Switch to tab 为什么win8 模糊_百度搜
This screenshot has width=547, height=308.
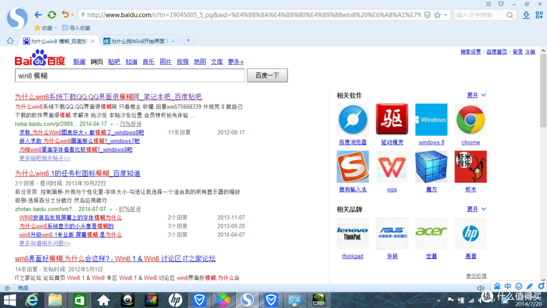click(x=58, y=41)
